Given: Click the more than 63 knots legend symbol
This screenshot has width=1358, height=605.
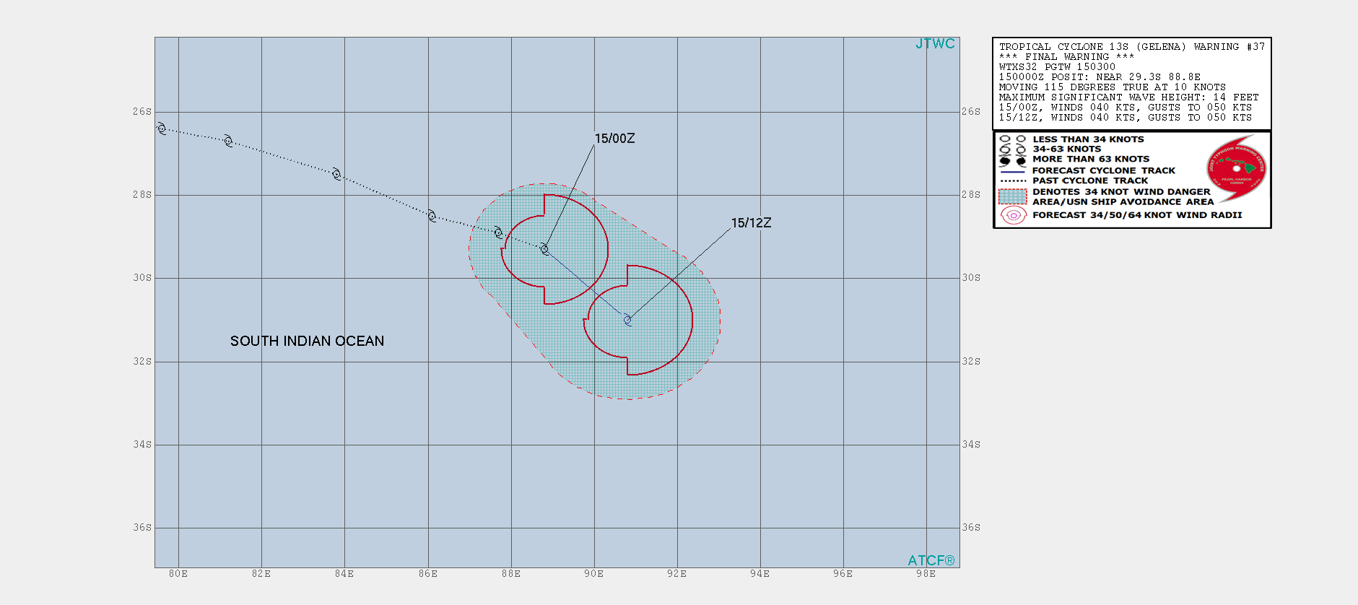Looking at the screenshot, I should coord(1012,160).
